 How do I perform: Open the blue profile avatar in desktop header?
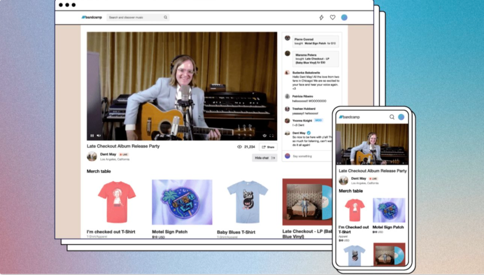[344, 17]
